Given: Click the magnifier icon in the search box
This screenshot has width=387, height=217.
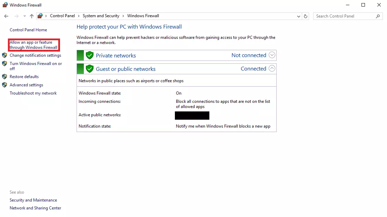Looking at the screenshot, I should pos(378,16).
